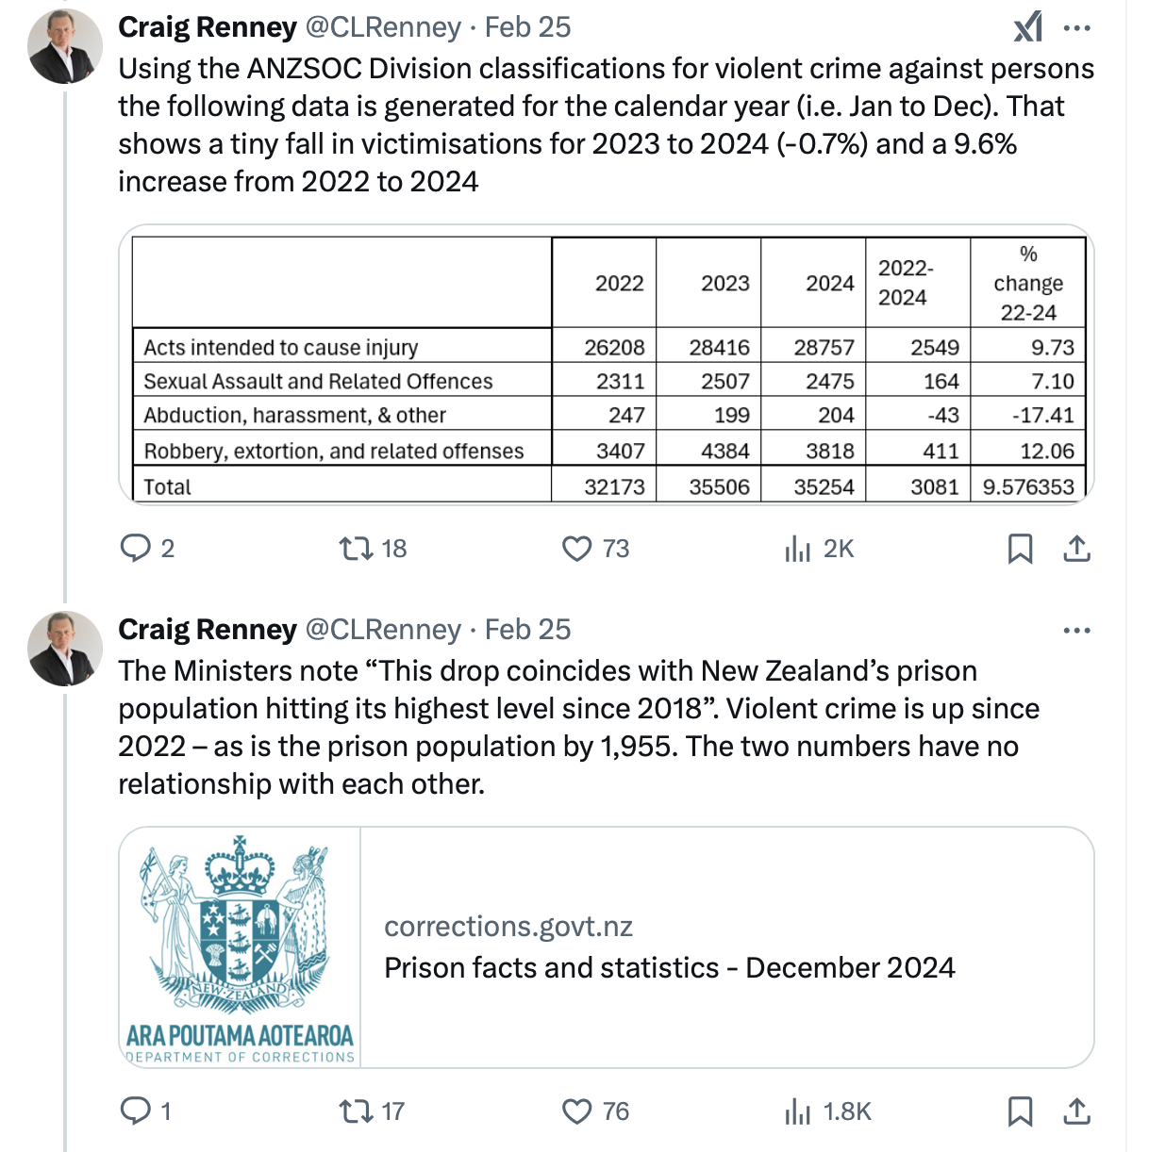Open the more options menu on first tweet
The width and height of the screenshot is (1149, 1152).
click(1076, 27)
